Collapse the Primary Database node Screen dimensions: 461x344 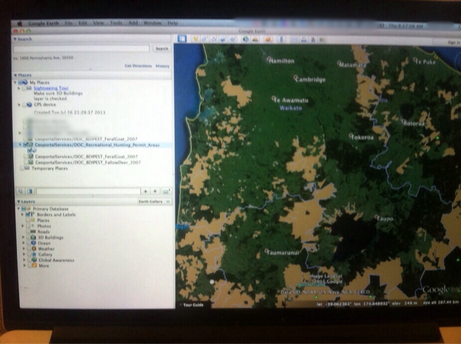coord(18,209)
